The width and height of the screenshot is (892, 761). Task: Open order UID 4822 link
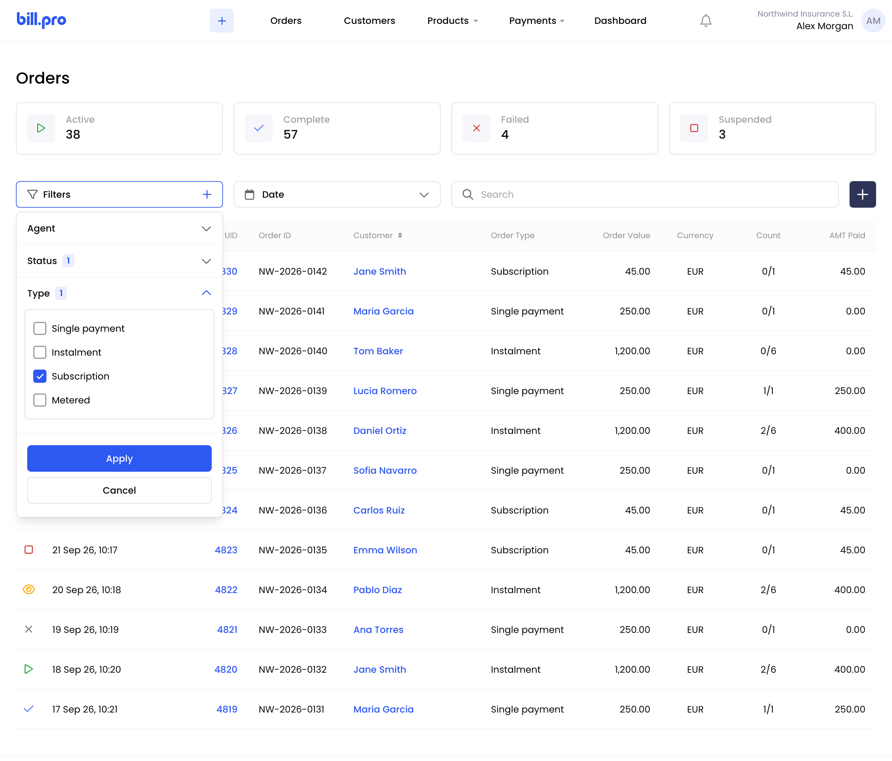coord(226,590)
